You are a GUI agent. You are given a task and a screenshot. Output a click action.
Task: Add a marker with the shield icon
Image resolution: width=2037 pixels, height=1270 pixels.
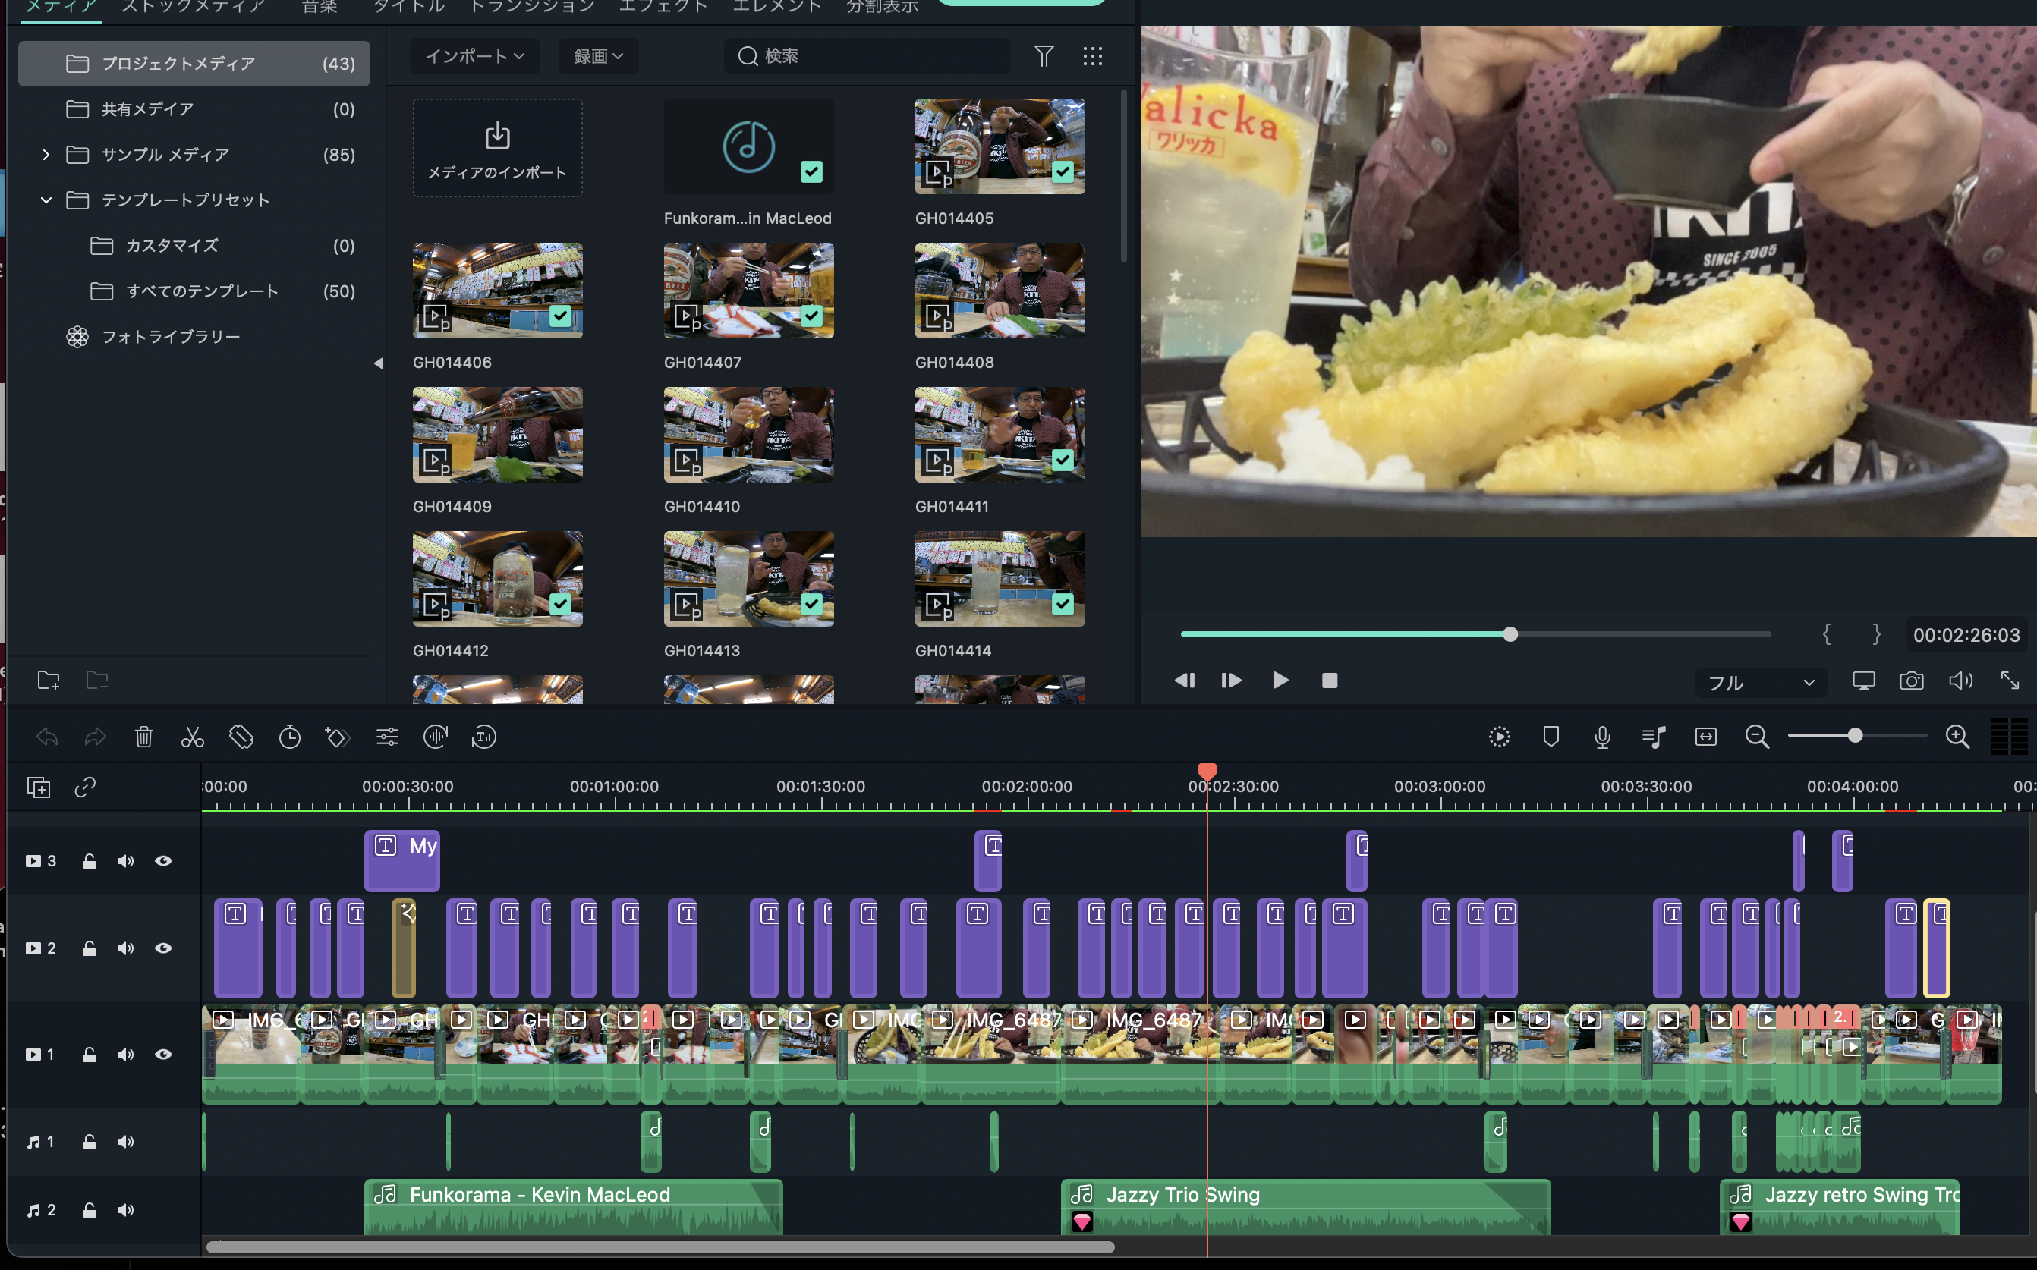[1551, 737]
